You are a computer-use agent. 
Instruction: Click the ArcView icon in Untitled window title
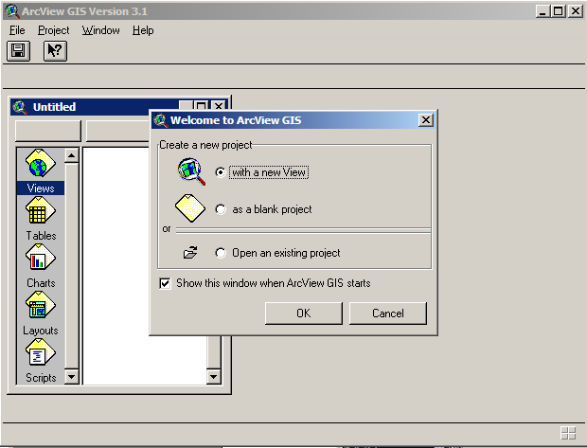tap(20, 107)
